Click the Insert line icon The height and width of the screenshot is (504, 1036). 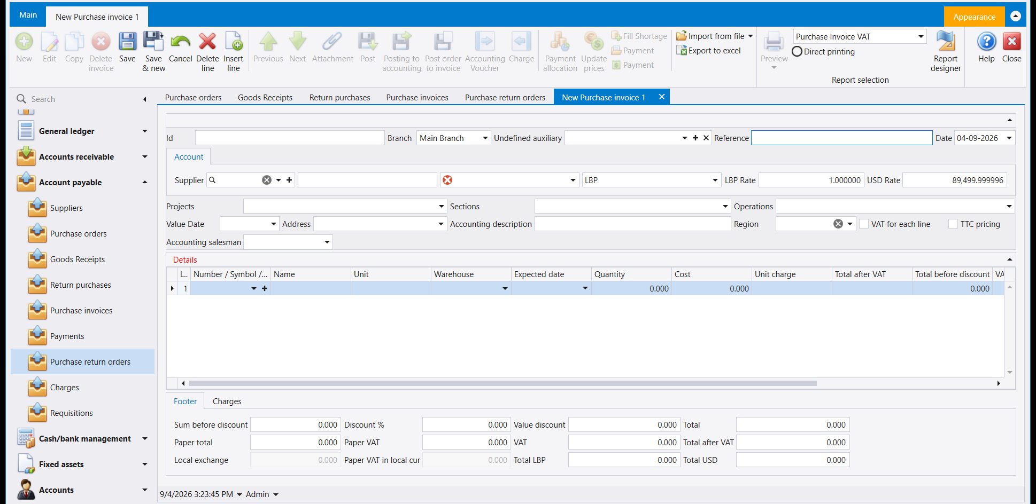point(234,42)
